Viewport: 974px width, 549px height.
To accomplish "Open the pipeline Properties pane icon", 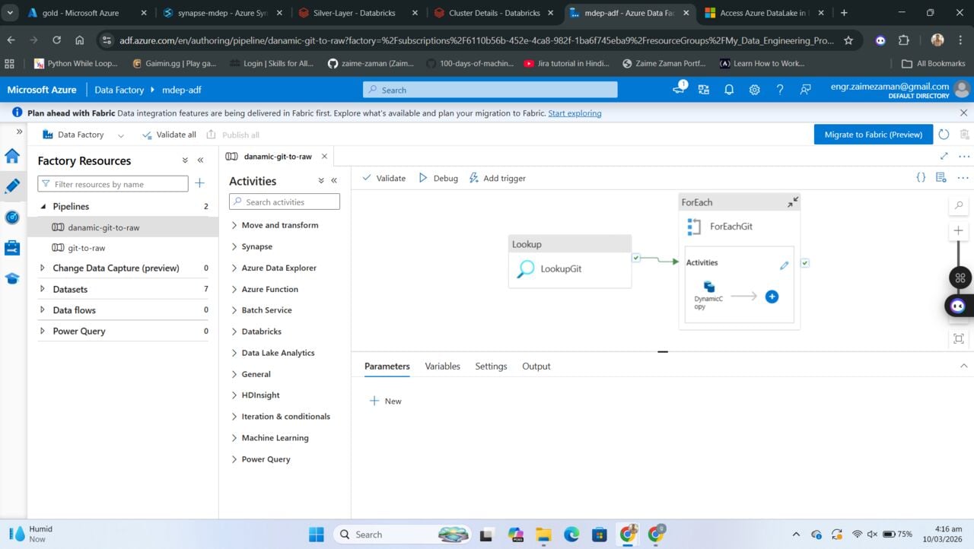I will [x=941, y=178].
